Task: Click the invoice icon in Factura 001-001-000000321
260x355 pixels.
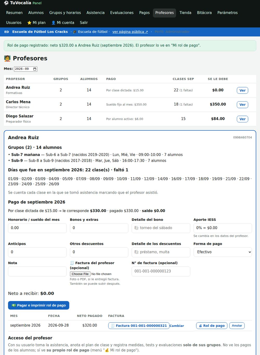Action: (x=113, y=326)
